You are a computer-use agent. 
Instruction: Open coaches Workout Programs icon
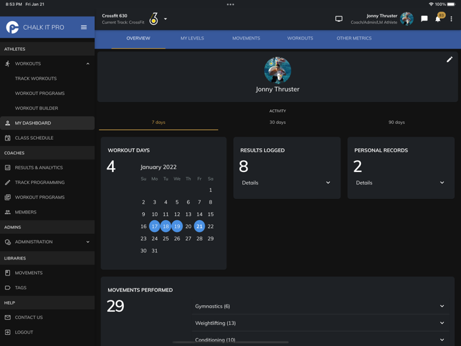click(8, 198)
